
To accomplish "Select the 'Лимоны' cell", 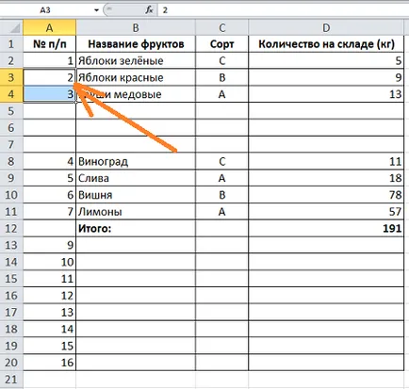I will tap(136, 212).
